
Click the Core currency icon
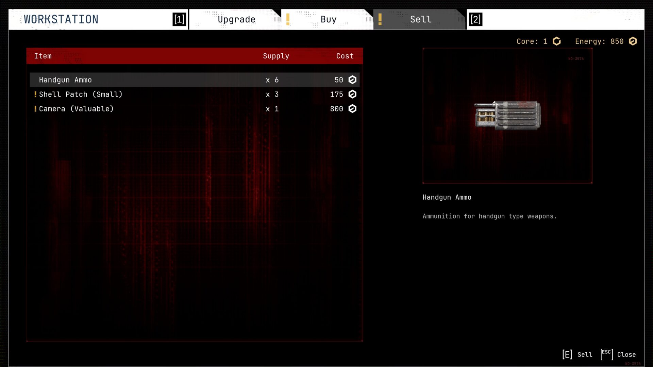(557, 41)
